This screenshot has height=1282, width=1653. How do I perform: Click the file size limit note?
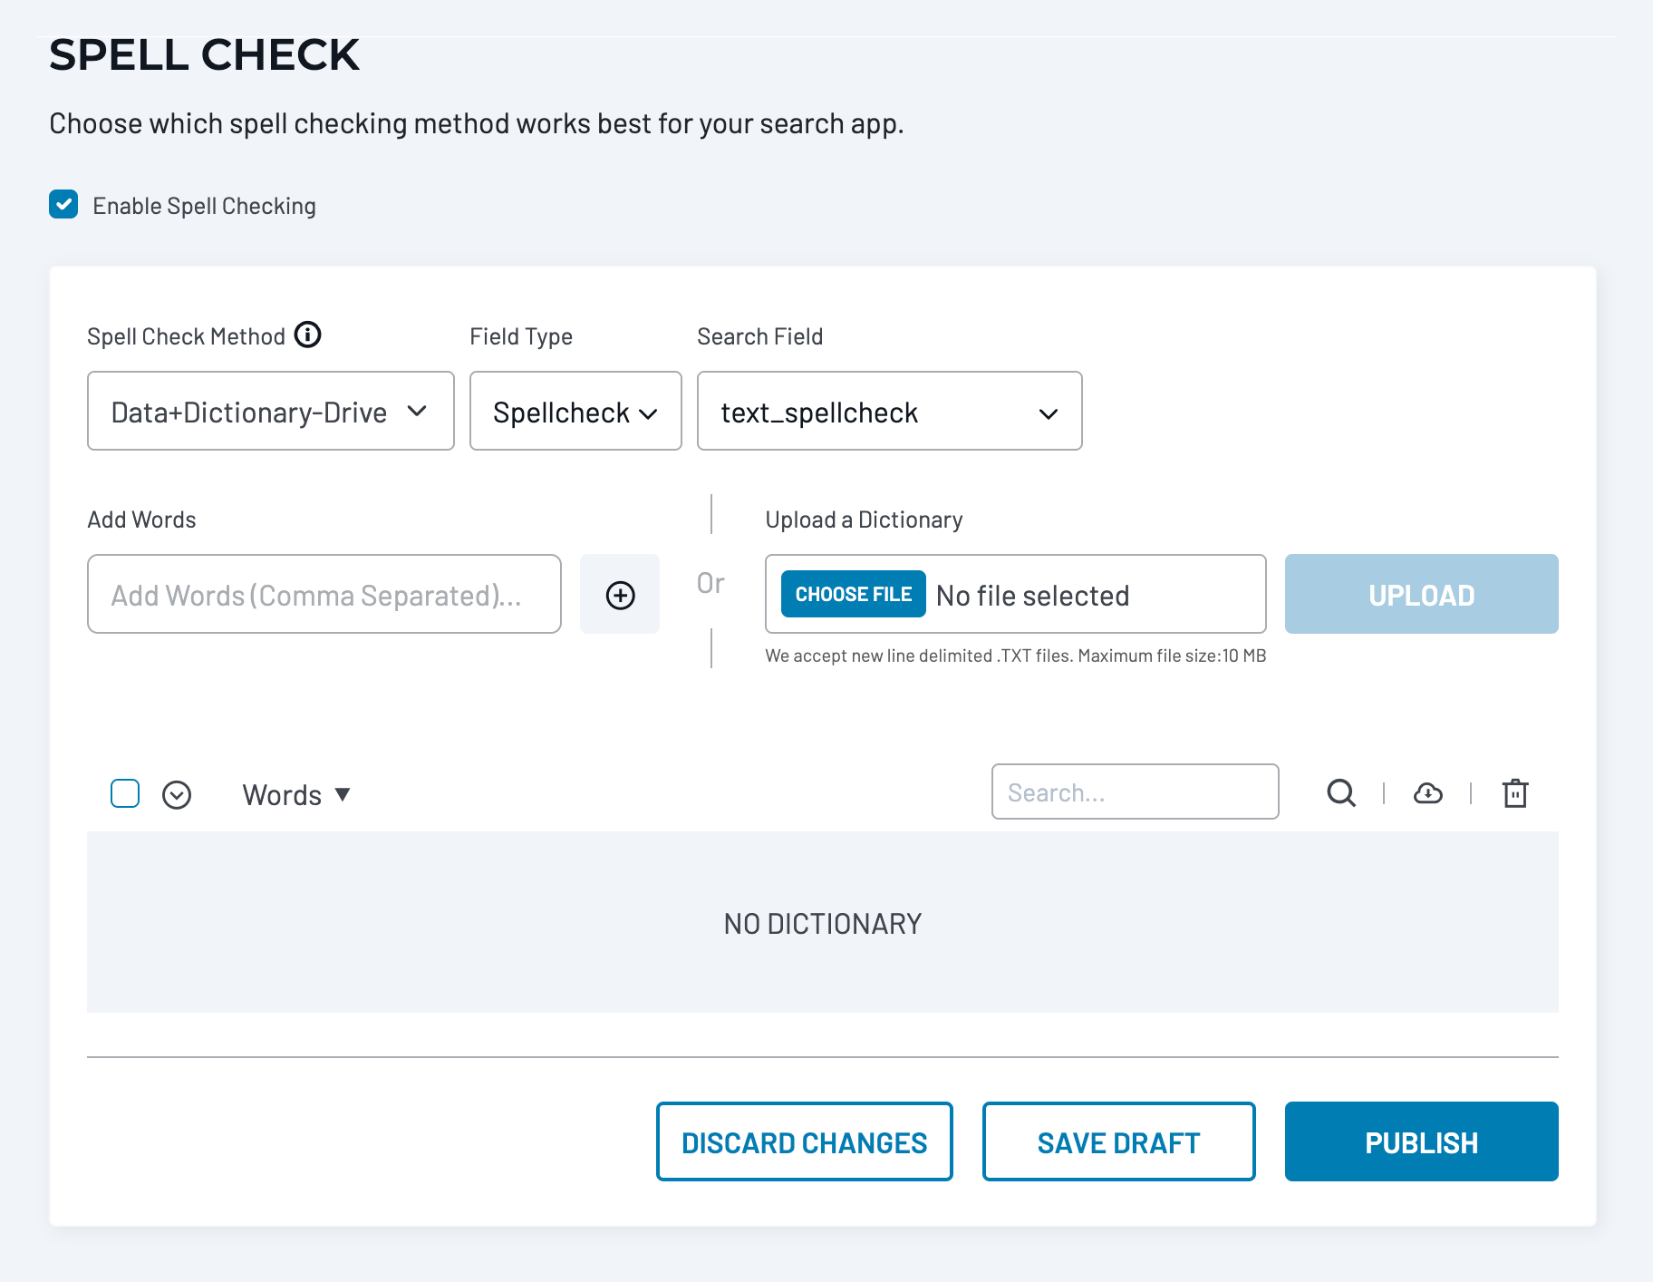[x=1016, y=656]
